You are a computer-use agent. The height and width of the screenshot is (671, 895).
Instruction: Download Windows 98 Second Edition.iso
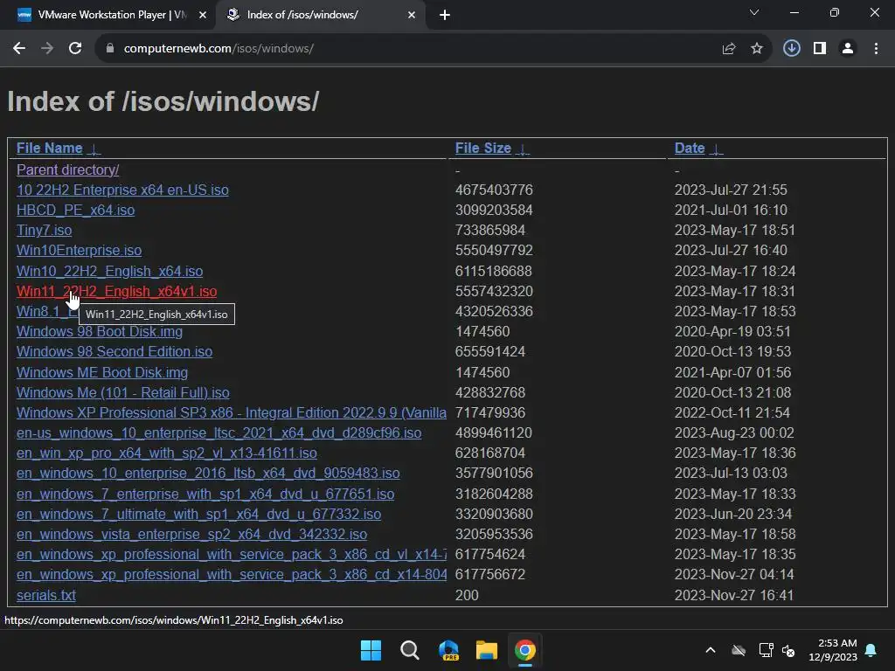(114, 352)
